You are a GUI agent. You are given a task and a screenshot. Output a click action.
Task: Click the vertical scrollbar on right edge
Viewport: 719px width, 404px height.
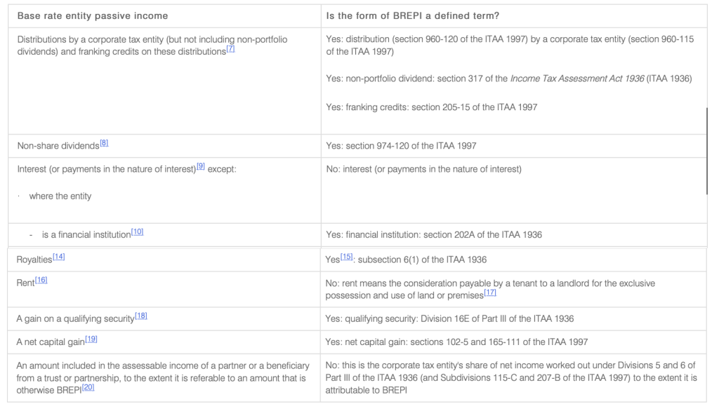pyautogui.click(x=706, y=151)
